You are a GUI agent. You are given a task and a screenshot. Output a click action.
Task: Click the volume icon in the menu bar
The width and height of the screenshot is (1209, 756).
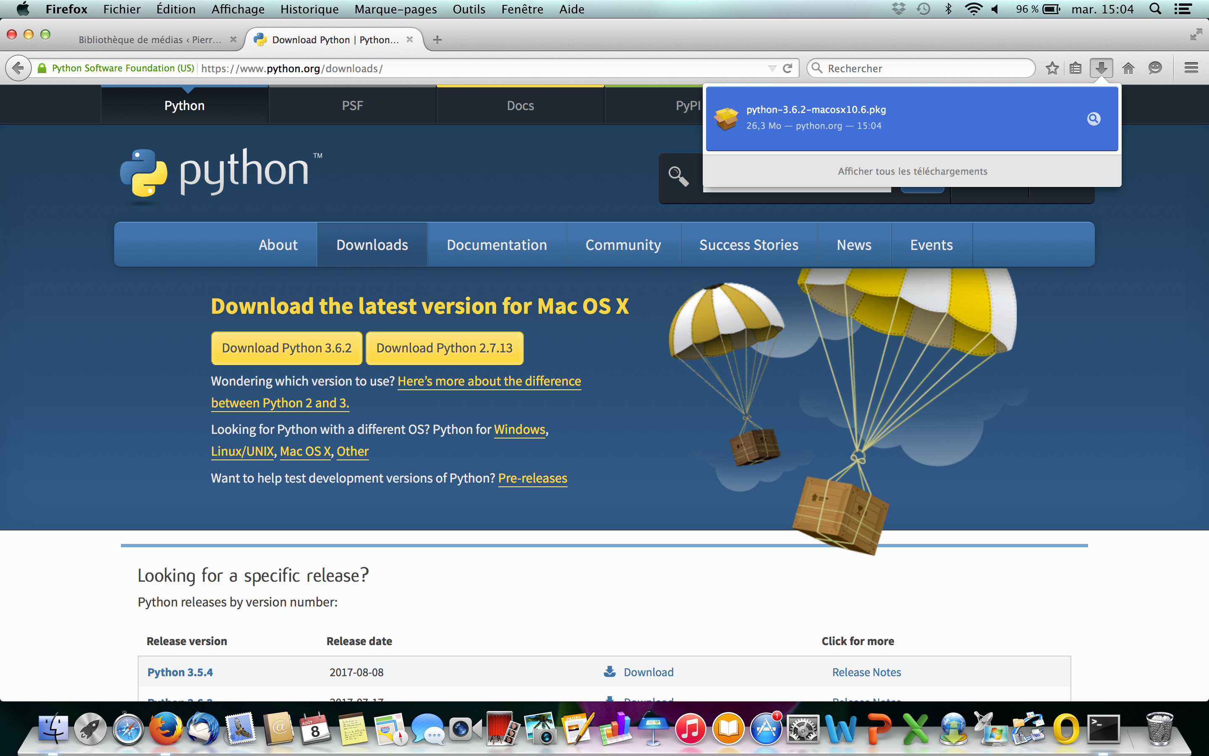(x=994, y=9)
